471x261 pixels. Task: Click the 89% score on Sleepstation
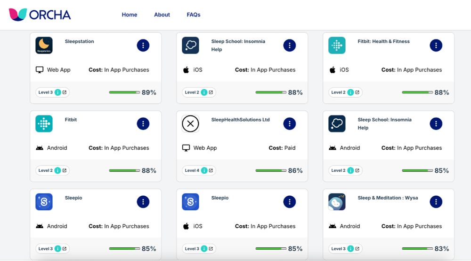click(x=149, y=92)
